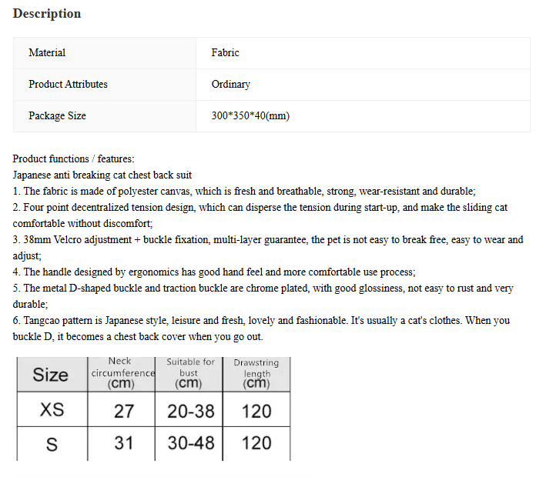Select feature 5 about metal D-shaped buckle
The width and height of the screenshot is (536, 477).
point(263,296)
